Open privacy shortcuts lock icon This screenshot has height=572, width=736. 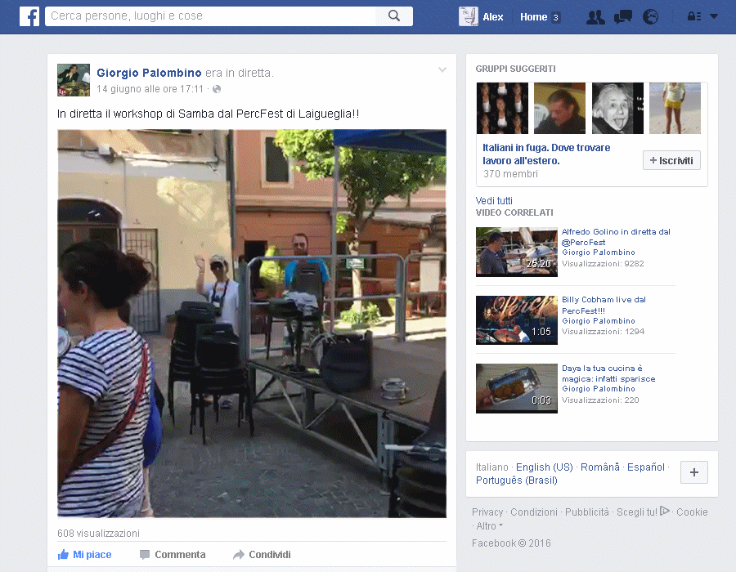[x=694, y=16]
